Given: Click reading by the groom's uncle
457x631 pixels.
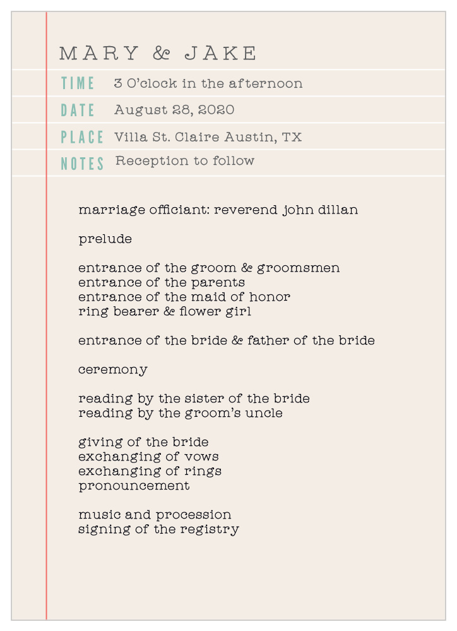Looking at the screenshot, I should [181, 413].
